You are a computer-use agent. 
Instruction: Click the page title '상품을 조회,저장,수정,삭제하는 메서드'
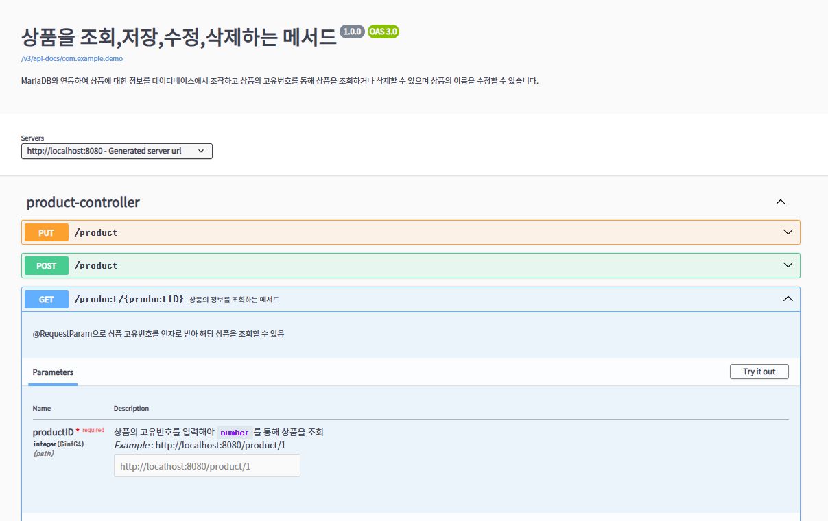(179, 36)
